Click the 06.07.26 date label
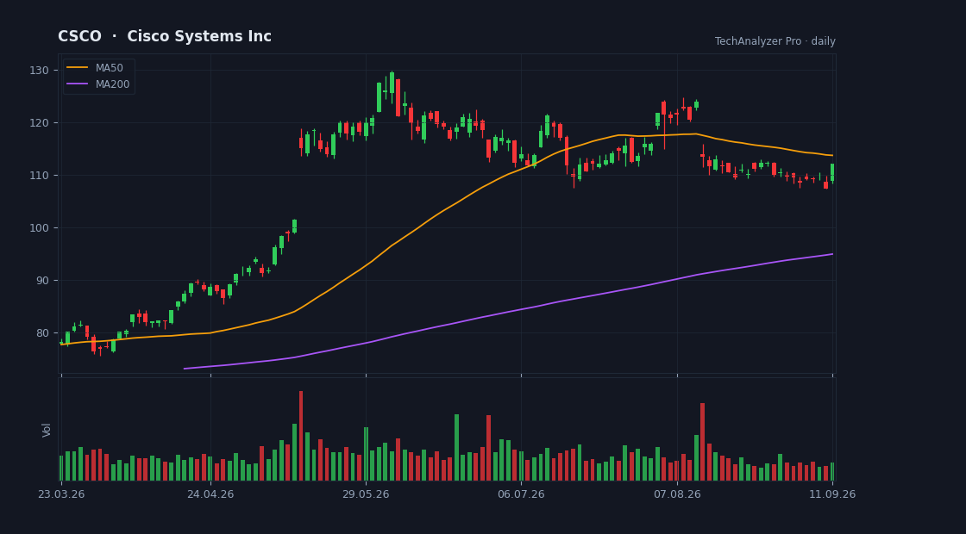The height and width of the screenshot is (534, 966). pos(521,494)
